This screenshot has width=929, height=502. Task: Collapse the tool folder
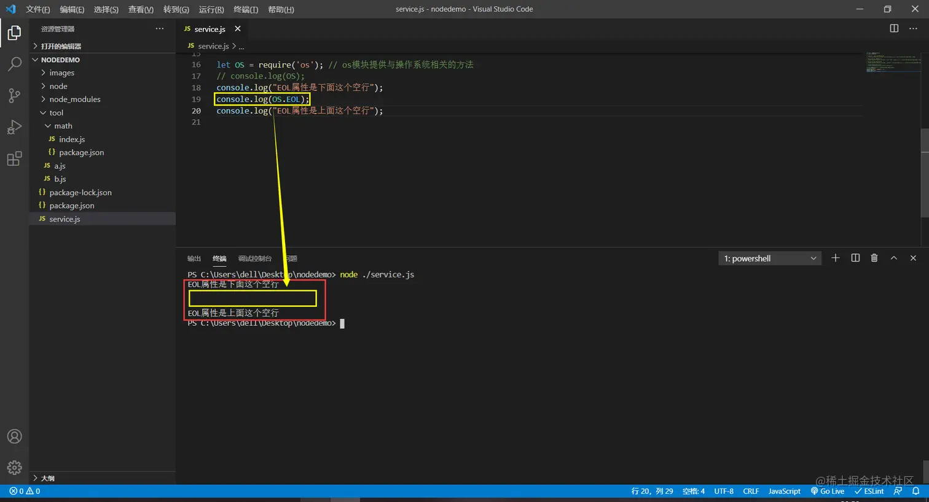[103, 112]
